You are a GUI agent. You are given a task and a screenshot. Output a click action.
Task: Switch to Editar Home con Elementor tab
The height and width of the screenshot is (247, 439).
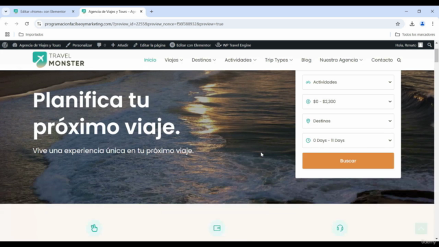[x=43, y=12]
